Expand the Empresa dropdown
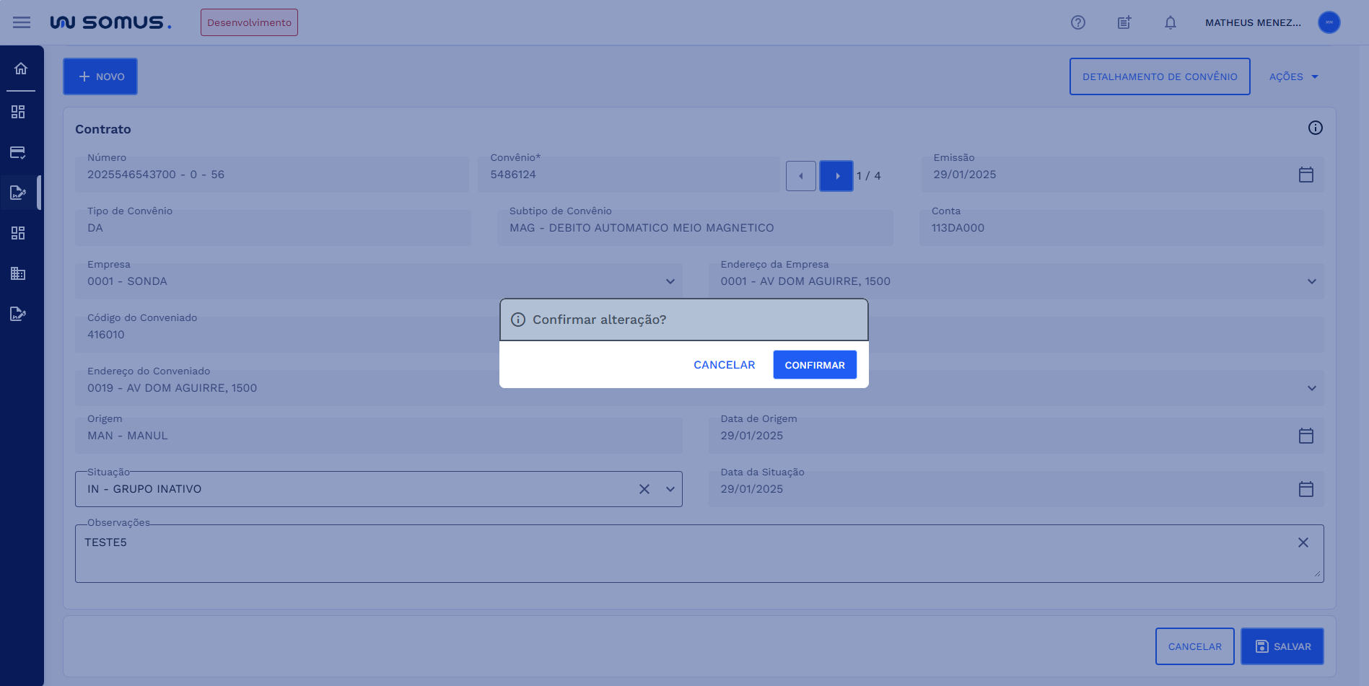This screenshot has width=1369, height=686. coord(670,281)
